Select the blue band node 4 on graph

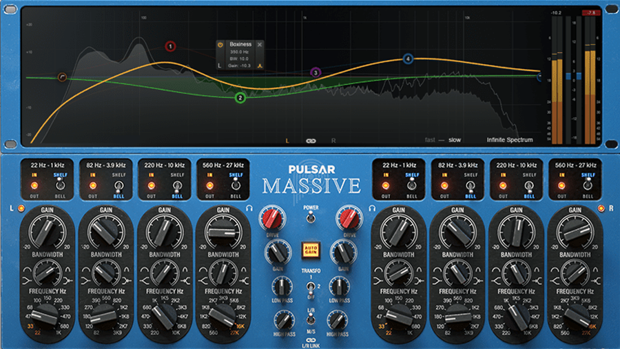408,59
